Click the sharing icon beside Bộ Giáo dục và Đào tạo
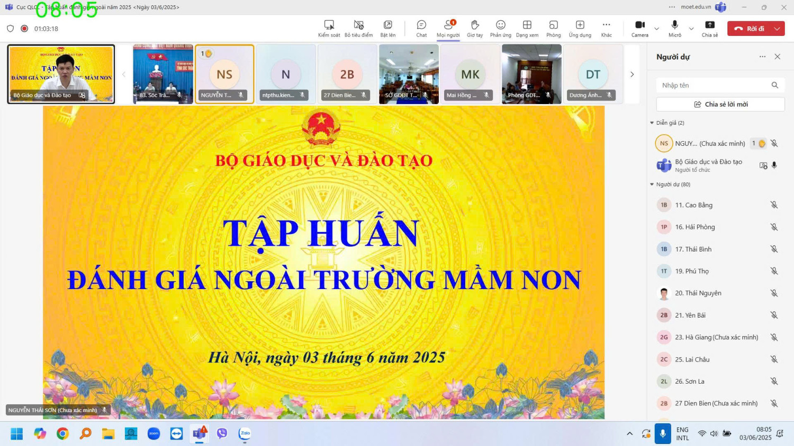Image resolution: width=794 pixels, height=446 pixels. point(763,165)
